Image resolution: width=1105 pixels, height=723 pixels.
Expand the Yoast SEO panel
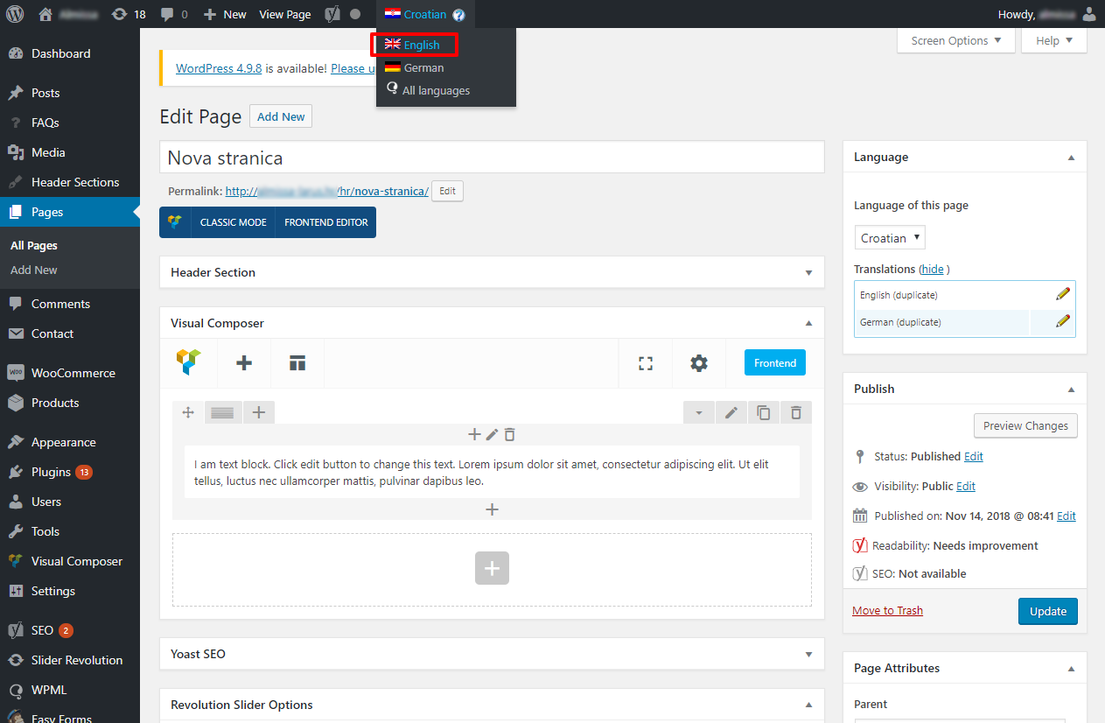coord(808,654)
